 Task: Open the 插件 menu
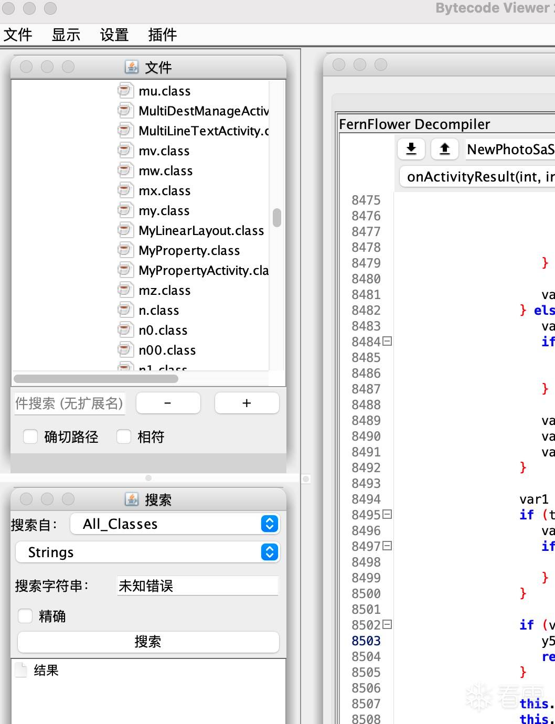coord(163,35)
